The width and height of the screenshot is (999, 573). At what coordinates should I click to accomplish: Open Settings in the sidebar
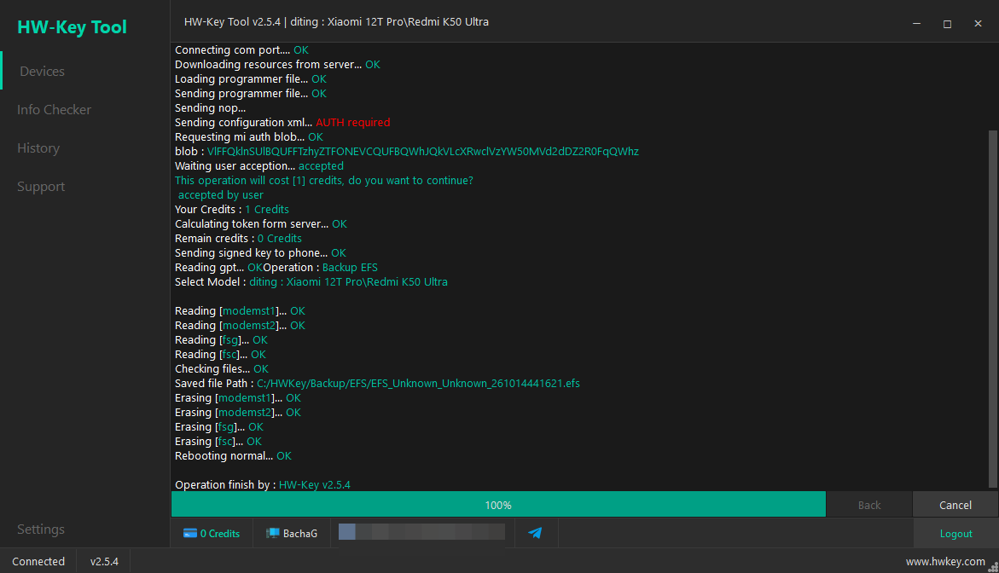[41, 529]
